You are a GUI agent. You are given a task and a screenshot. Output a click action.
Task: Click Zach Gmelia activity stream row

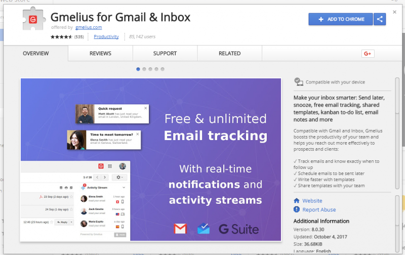coord(103,211)
